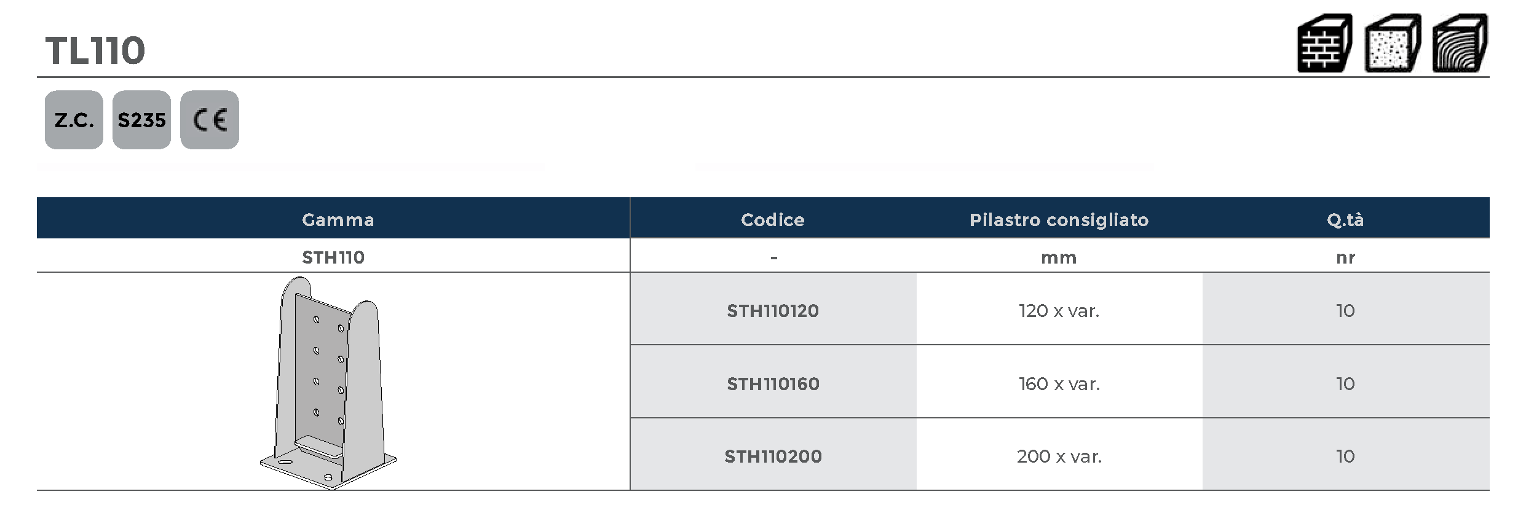Click the Pilastro consigliato column header

pos(1059,220)
